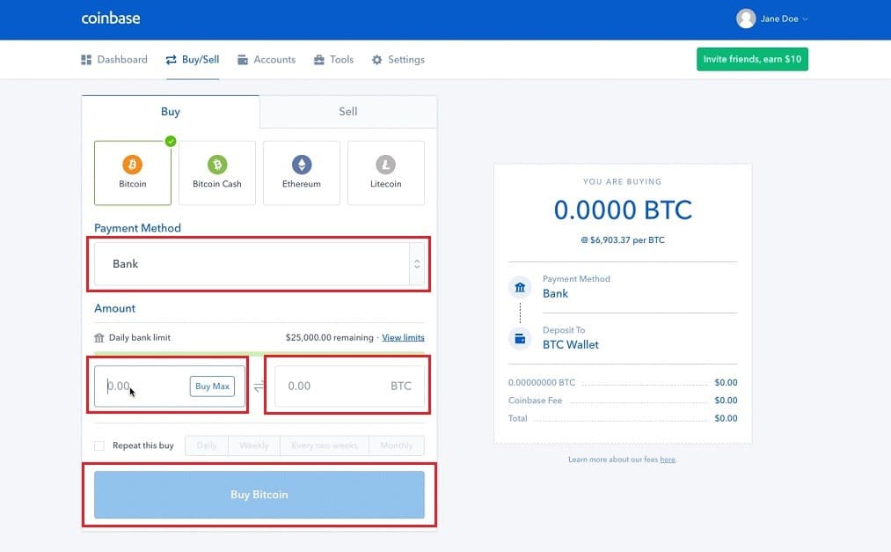The height and width of the screenshot is (552, 891).
Task: Choose Daily repeat frequency
Action: [x=207, y=445]
